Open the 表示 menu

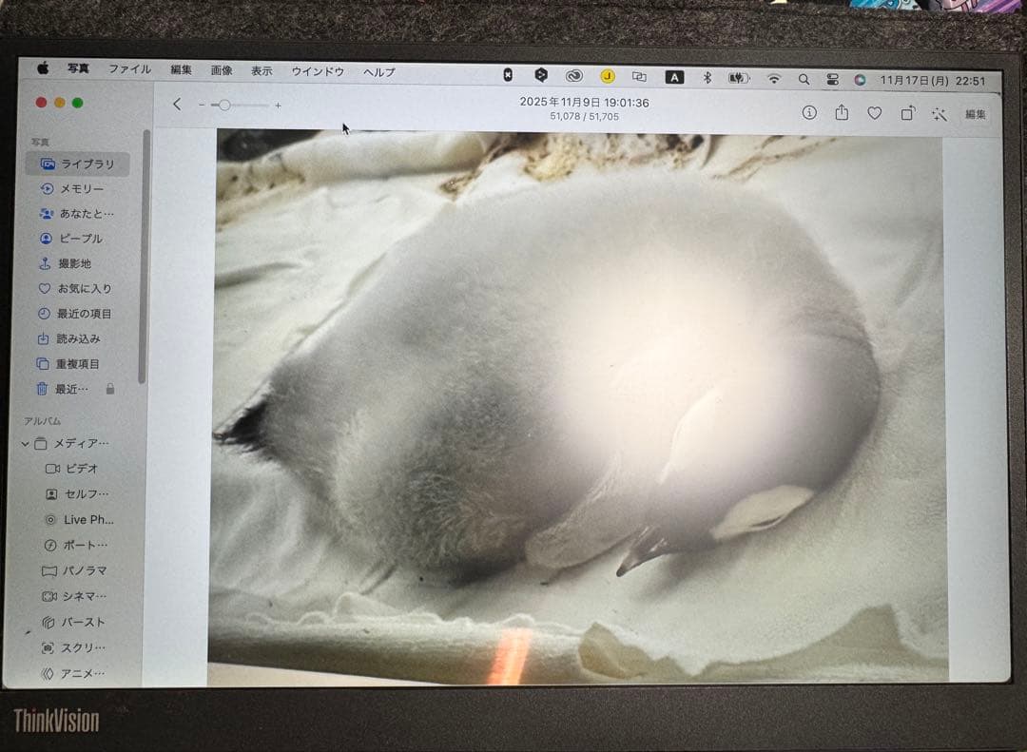[x=262, y=70]
